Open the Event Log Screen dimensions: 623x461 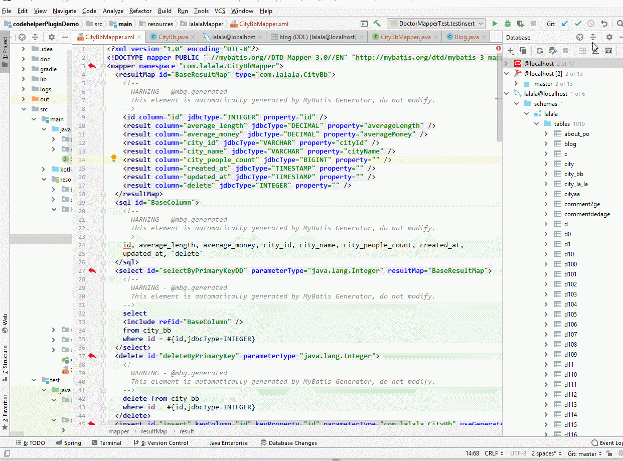coord(610,442)
